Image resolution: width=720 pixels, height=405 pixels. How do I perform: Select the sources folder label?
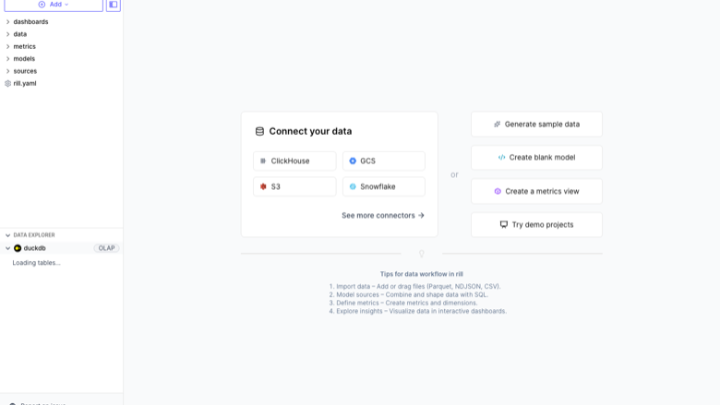point(25,72)
